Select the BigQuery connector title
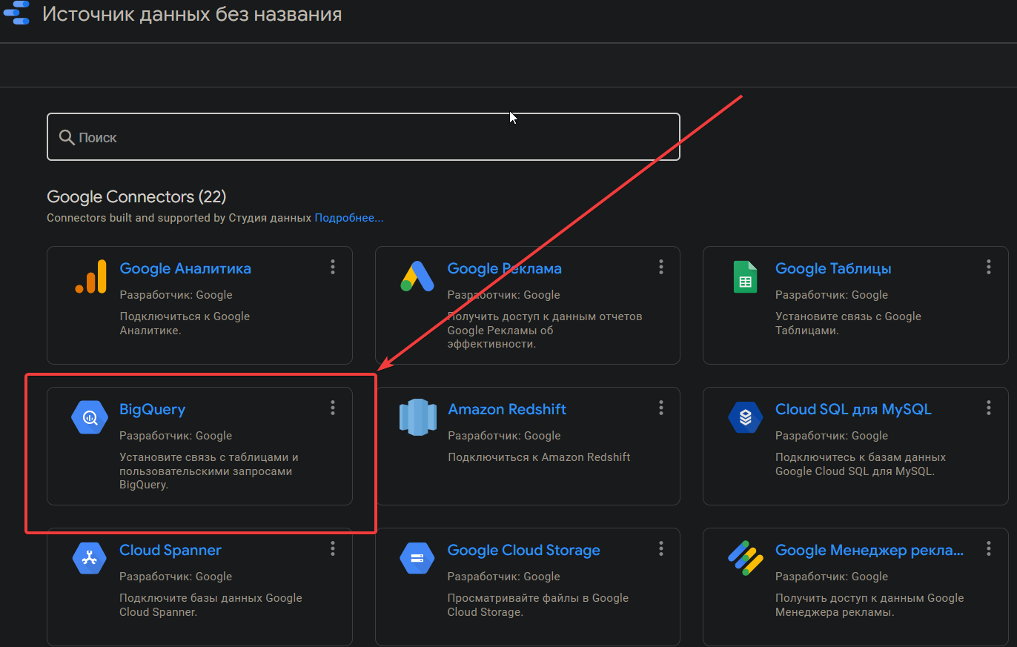 (153, 409)
